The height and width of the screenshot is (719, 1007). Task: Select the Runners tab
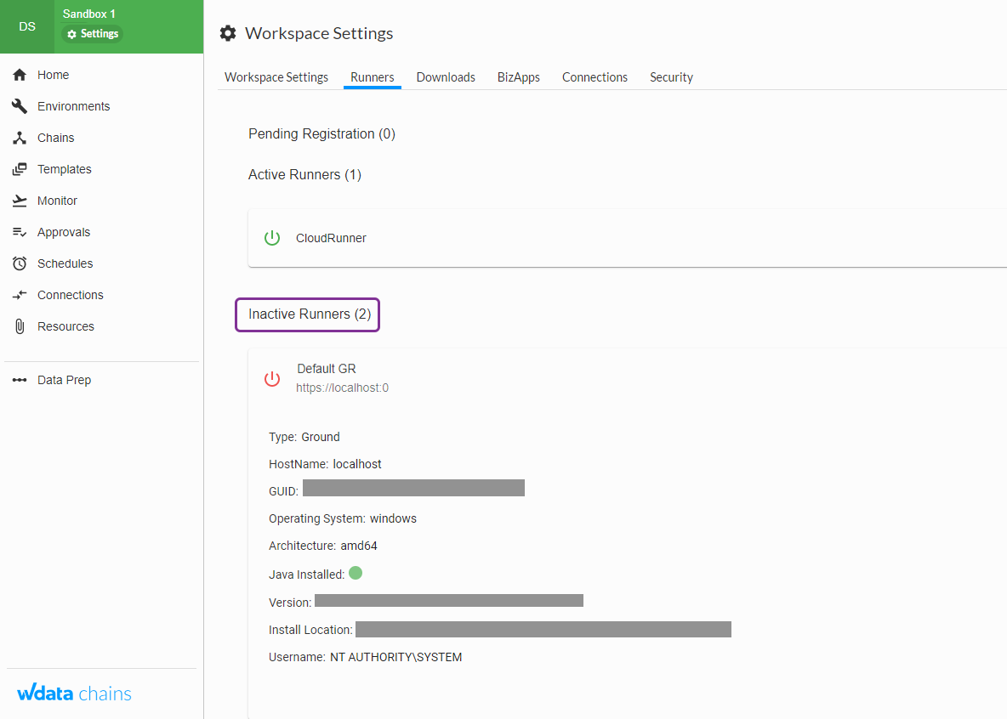373,77
